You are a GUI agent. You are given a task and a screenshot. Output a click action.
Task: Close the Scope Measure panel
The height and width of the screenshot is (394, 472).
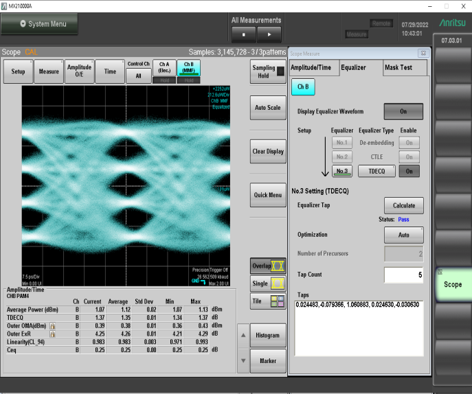[423, 53]
